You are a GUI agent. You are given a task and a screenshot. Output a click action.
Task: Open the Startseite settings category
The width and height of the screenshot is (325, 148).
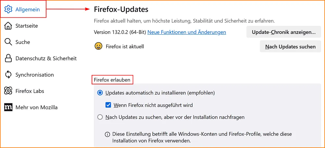tap(27, 26)
